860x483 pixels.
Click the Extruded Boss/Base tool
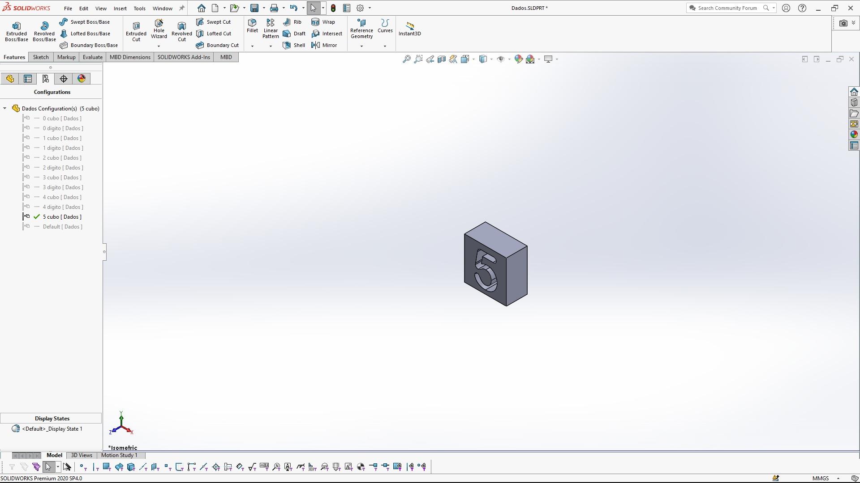17,31
